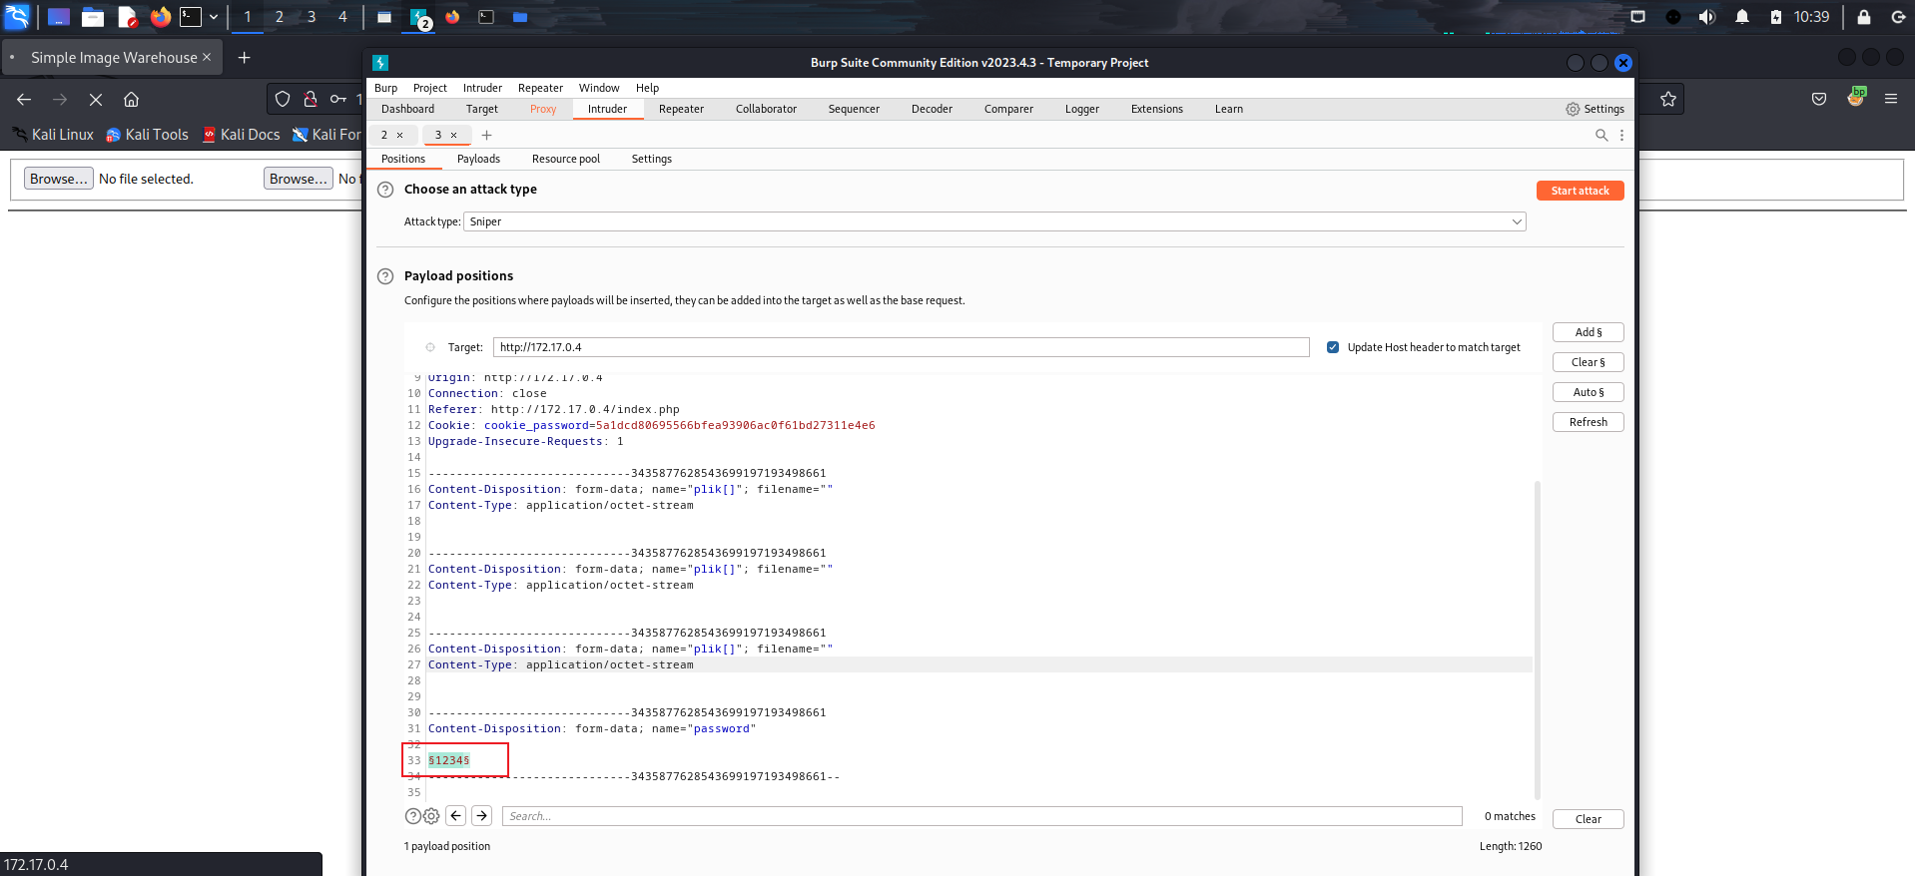Open Burp Settings gear
This screenshot has width=1915, height=876.
point(1595,109)
